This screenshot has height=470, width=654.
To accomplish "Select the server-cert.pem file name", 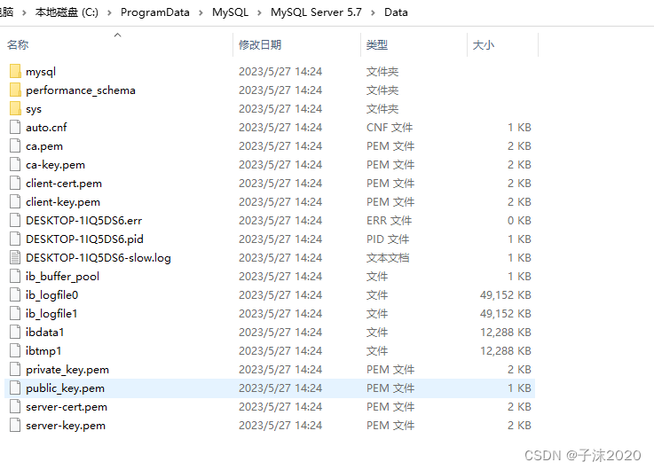I will pyautogui.click(x=67, y=407).
